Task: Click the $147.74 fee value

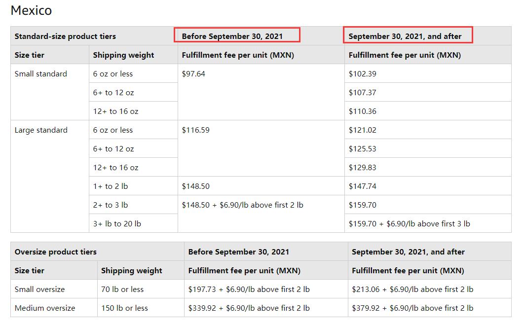Action: tap(362, 186)
